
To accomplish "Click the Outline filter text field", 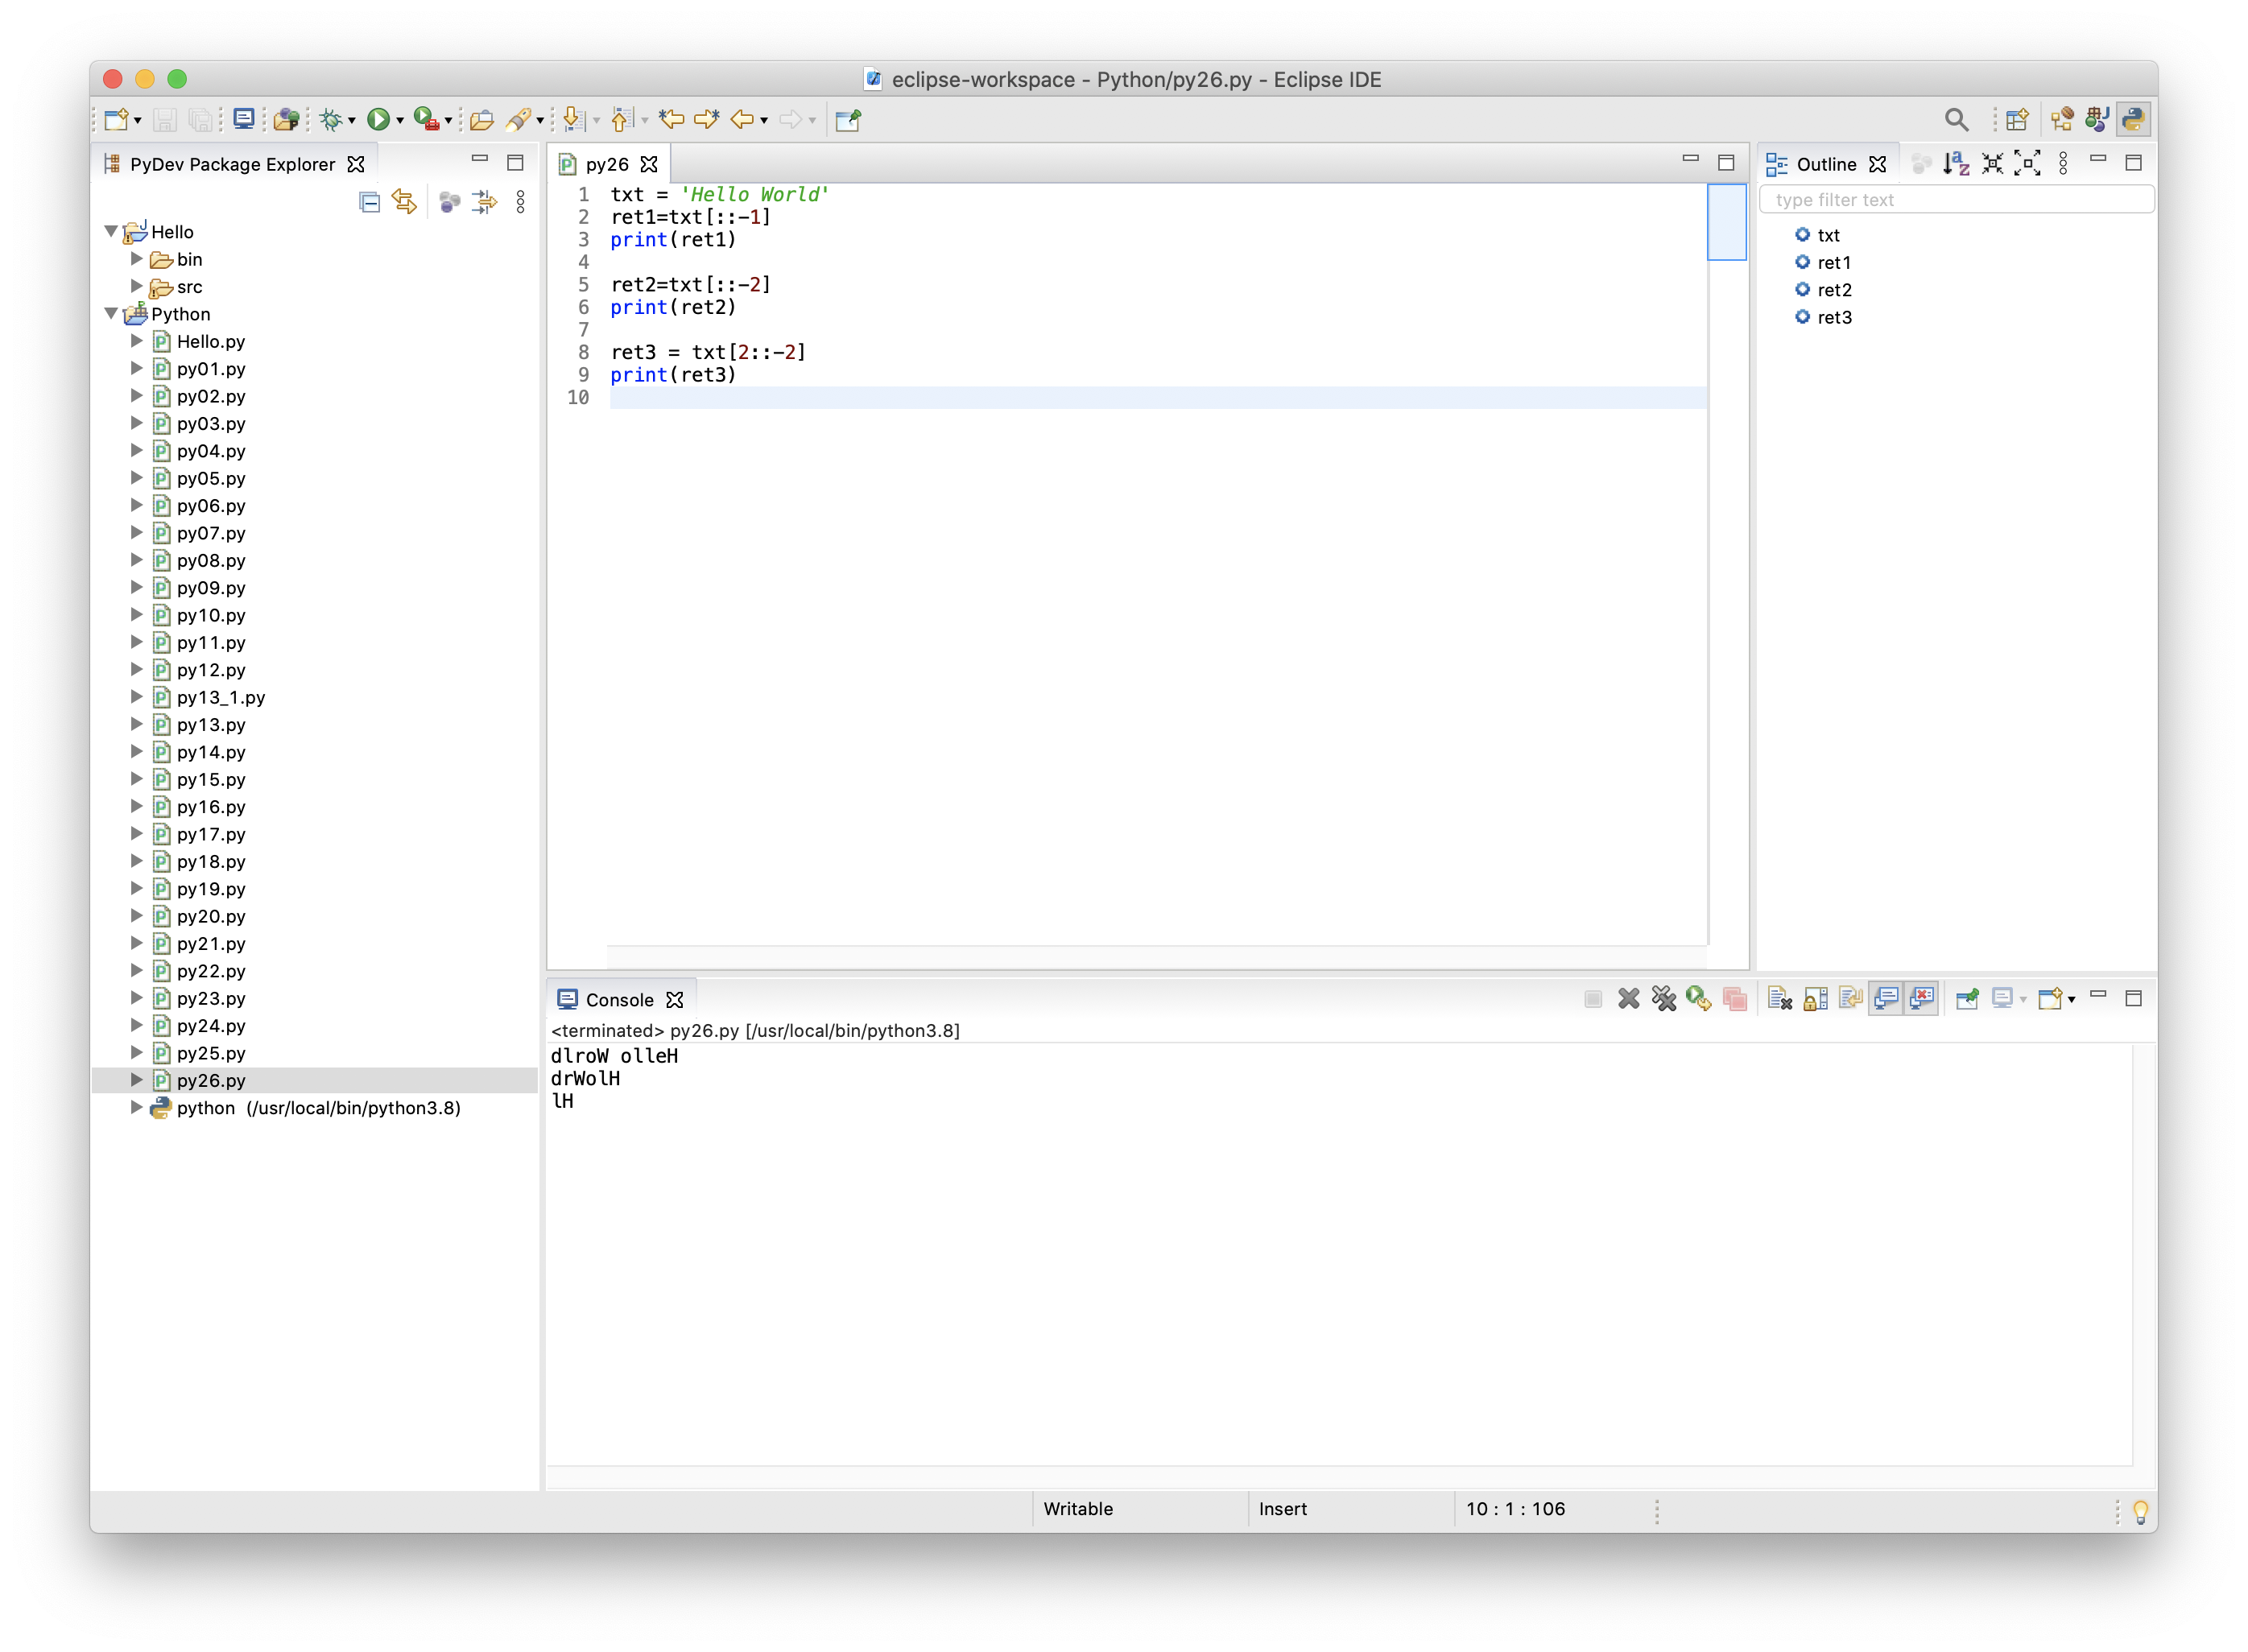I will [x=1956, y=200].
